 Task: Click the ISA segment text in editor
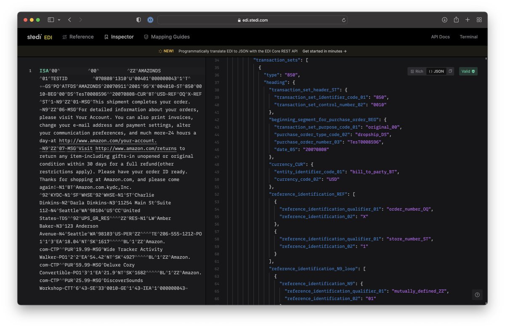(x=44, y=71)
